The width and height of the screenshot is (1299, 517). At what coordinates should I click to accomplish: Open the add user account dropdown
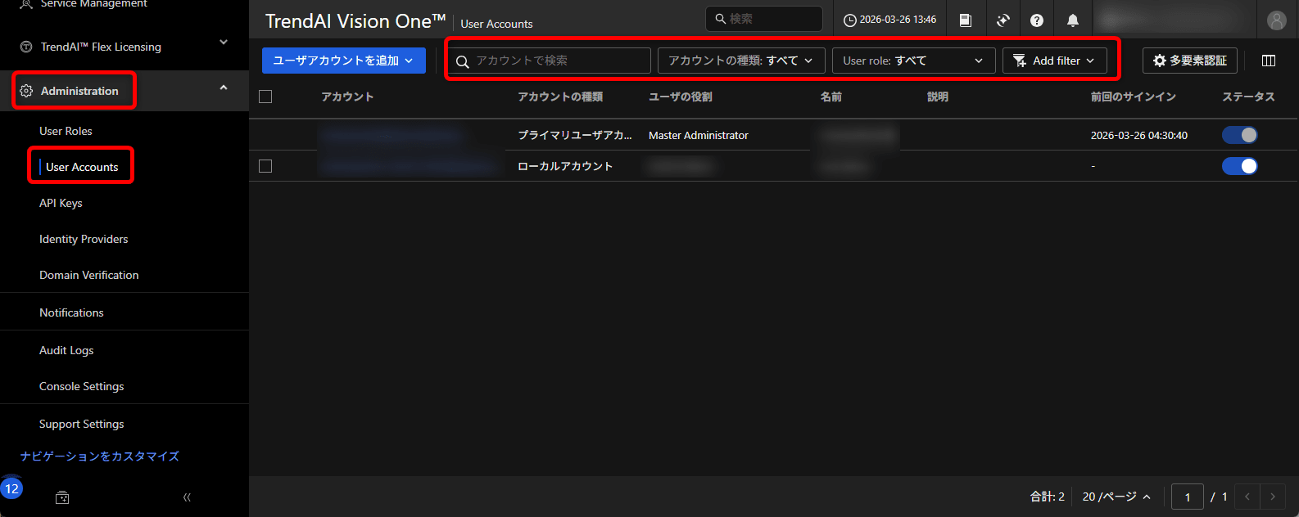point(344,61)
